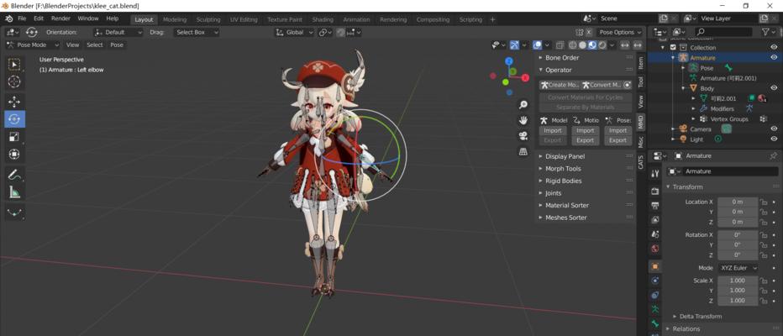
Task: Switch to Material Preview shading
Action: 592,45
